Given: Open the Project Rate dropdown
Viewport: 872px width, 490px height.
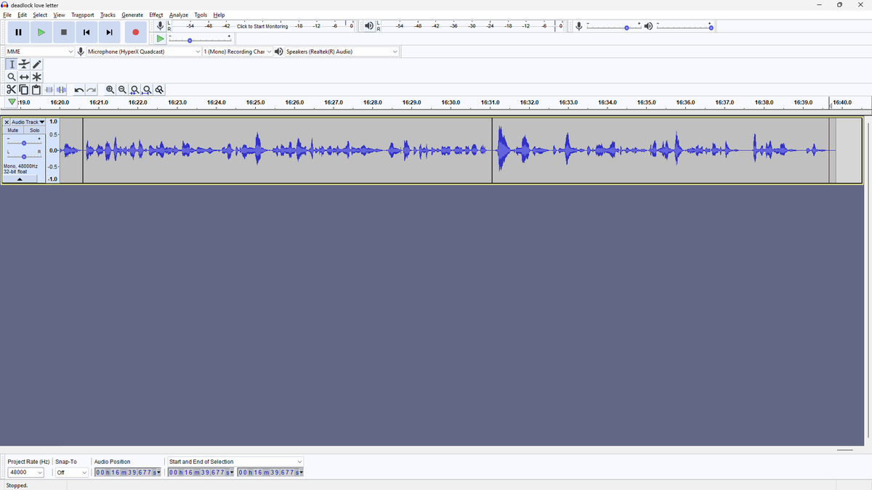Looking at the screenshot, I should 25,473.
